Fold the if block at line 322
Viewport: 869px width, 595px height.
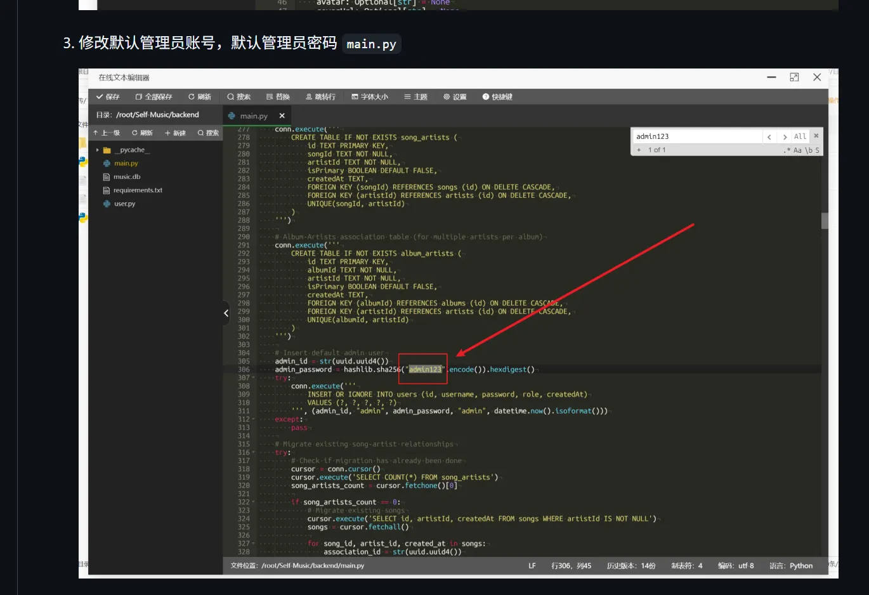254,502
